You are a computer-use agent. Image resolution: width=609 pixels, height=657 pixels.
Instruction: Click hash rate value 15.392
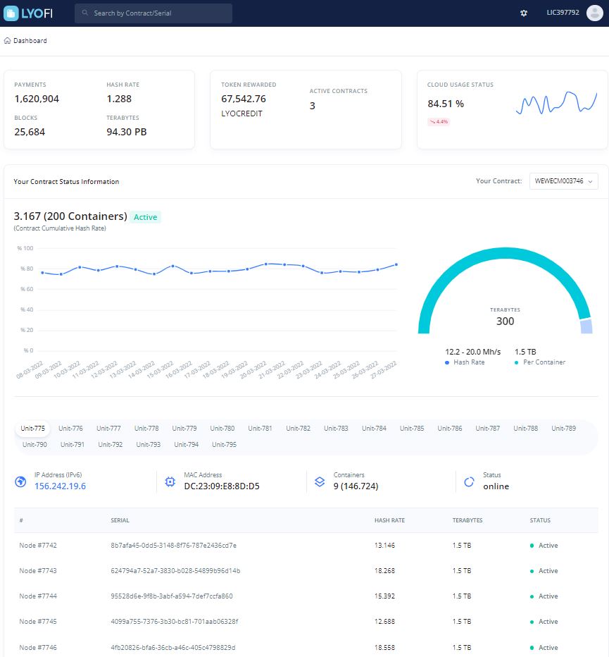click(384, 596)
